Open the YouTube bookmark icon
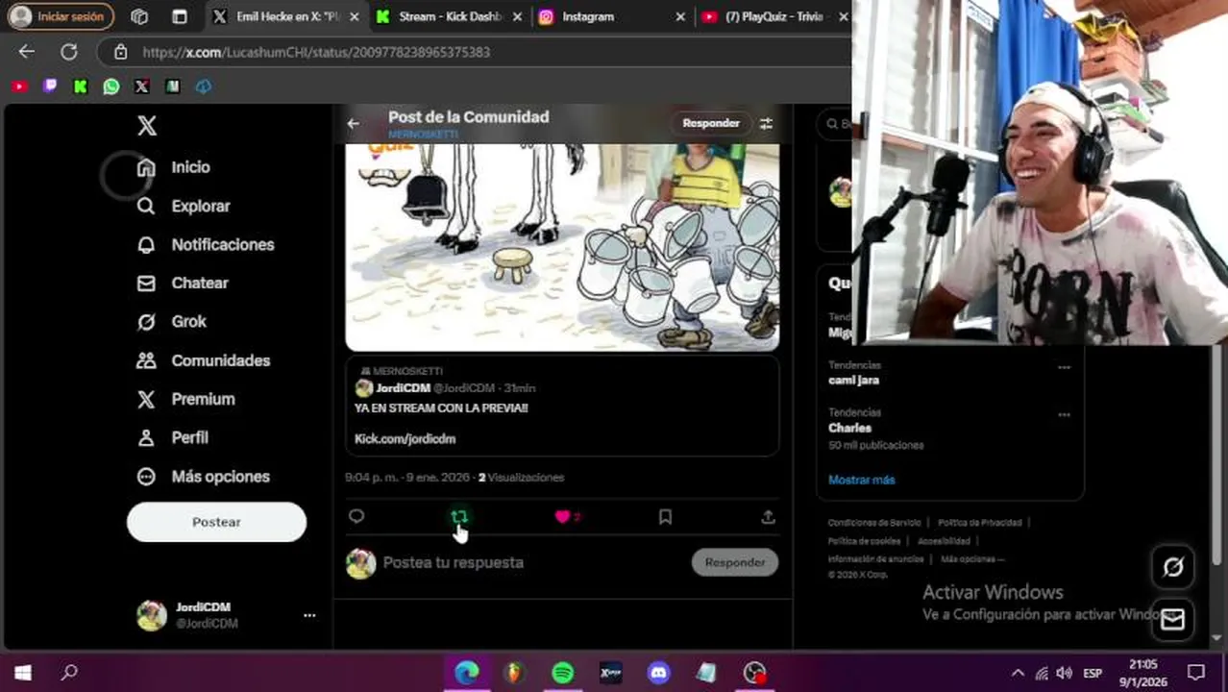This screenshot has height=692, width=1228. pos(19,86)
